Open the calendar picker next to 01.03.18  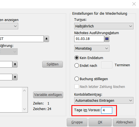tap(107, 39)
